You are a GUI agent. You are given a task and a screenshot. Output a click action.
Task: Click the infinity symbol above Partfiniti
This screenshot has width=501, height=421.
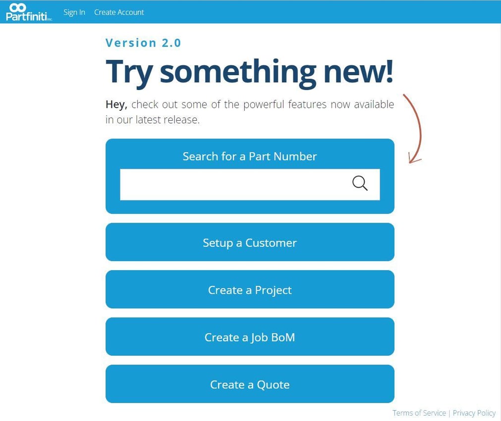point(17,7)
